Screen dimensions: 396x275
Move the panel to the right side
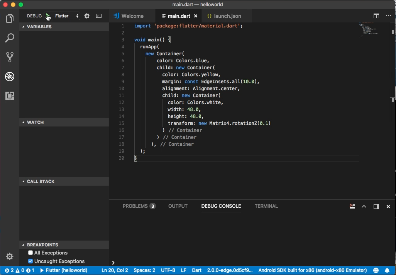pyautogui.click(x=376, y=207)
